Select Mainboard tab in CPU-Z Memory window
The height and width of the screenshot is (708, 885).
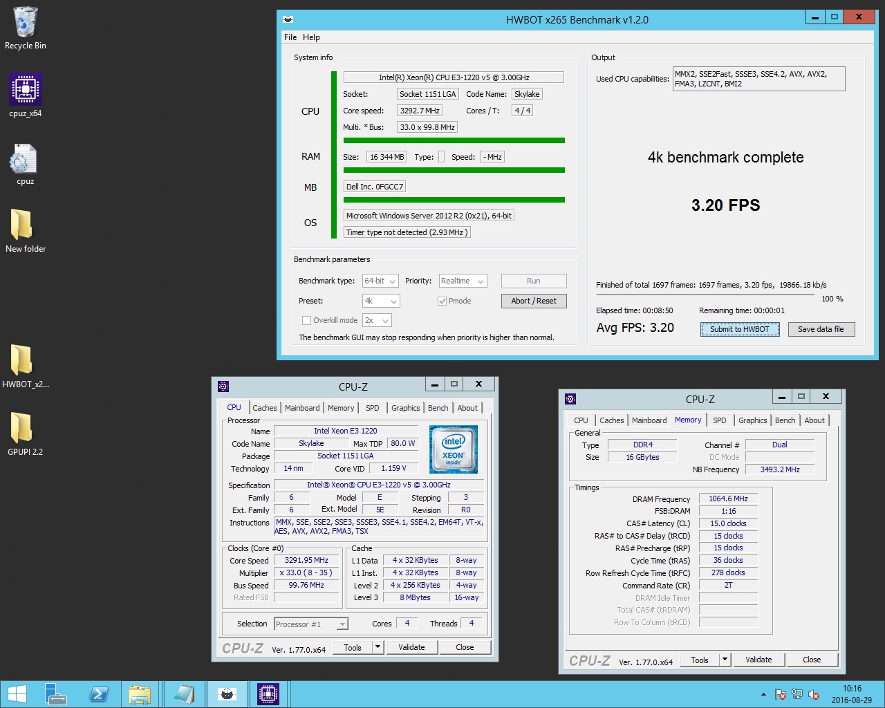tap(649, 420)
